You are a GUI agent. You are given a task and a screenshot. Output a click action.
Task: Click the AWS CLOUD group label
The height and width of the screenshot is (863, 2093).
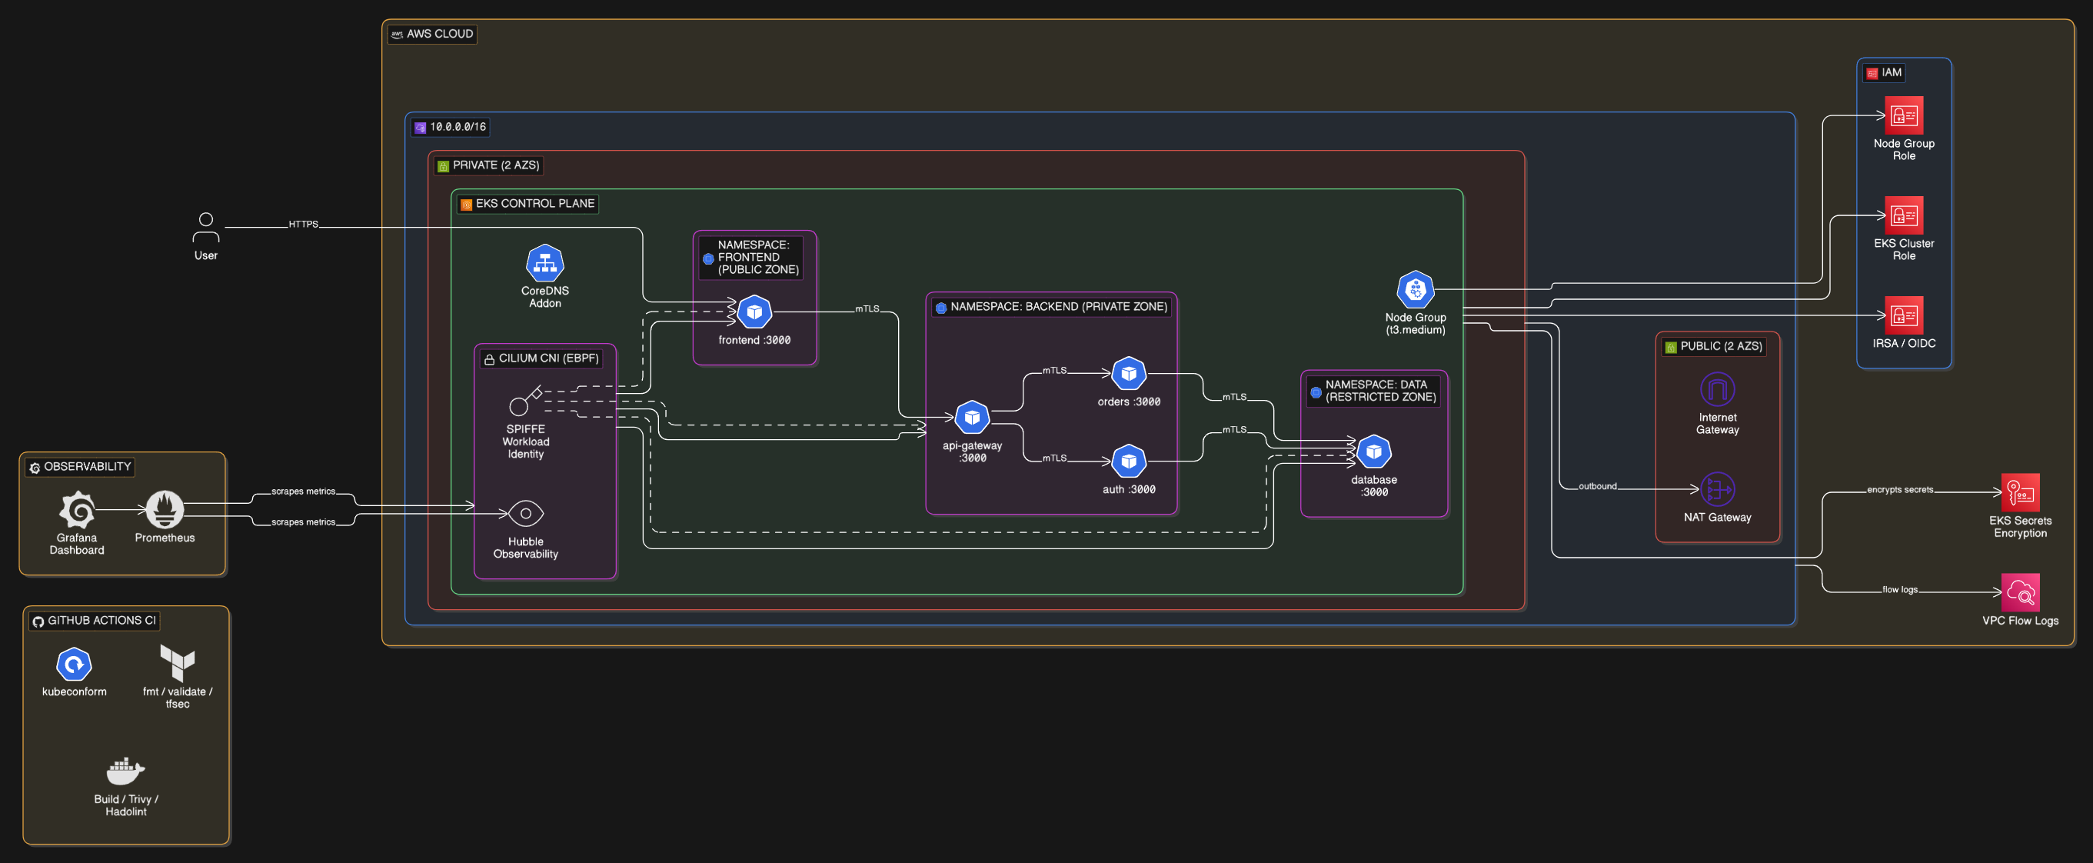432,34
